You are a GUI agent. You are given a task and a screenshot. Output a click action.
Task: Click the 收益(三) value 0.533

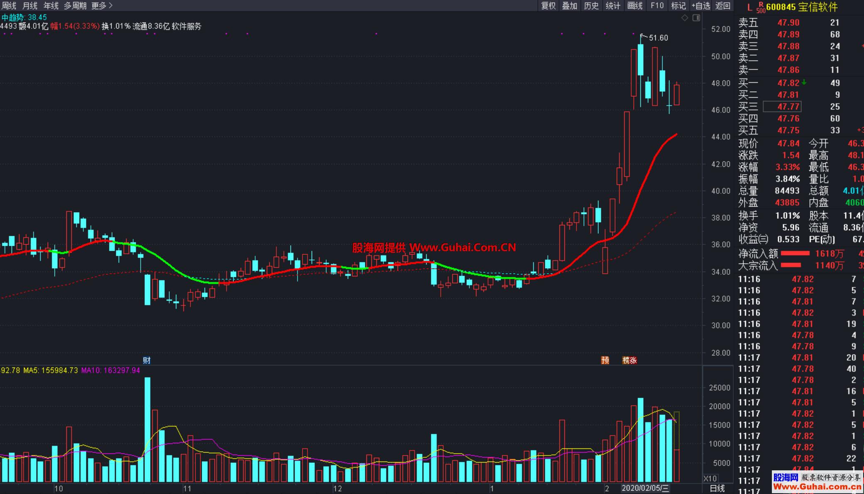coord(788,239)
